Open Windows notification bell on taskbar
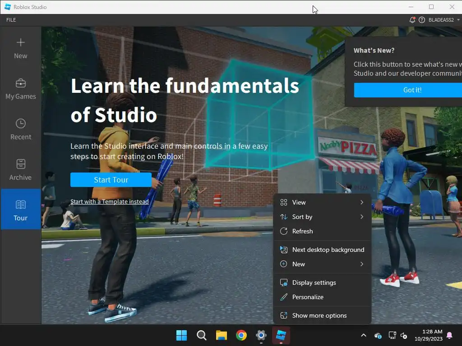Viewport: 462px width, 346px height. (450, 335)
